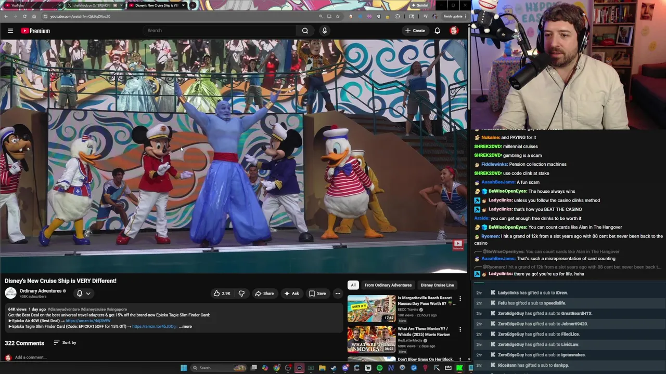666x374 pixels.
Task: Open more actions ellipsis under video
Action: 338,293
